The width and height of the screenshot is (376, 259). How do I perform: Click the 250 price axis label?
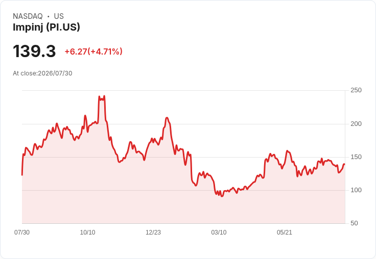356,90
